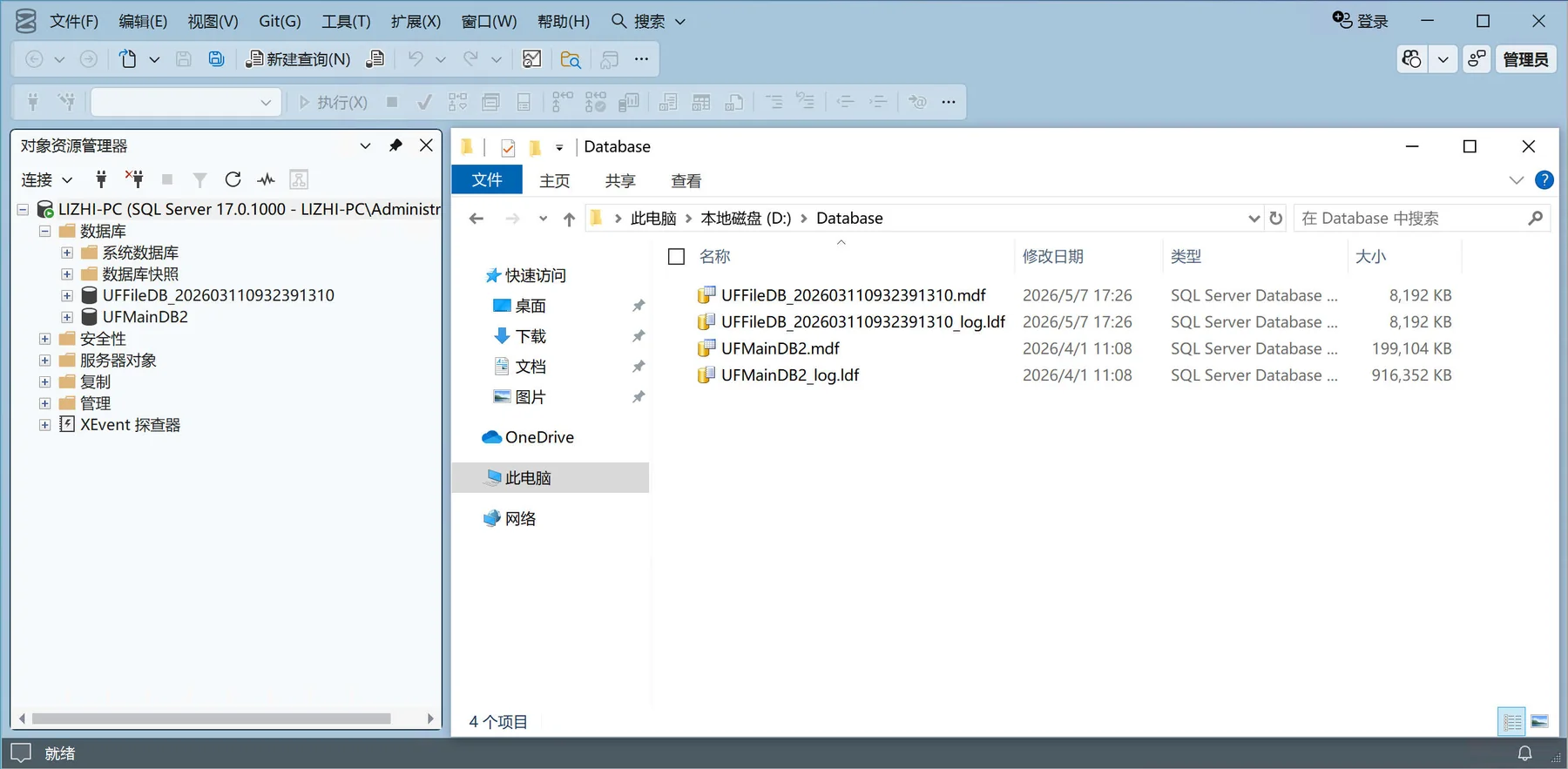Collapse the 数据库 folder node
Viewport: 1568px width, 769px height.
(x=44, y=232)
